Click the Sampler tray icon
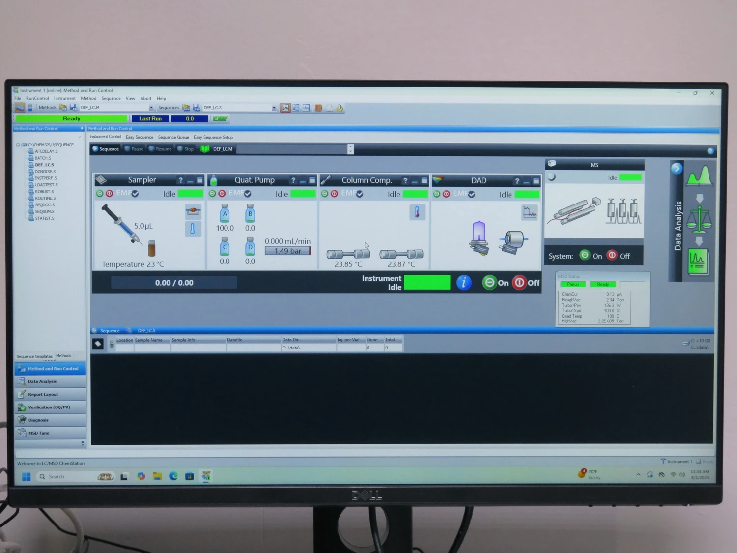 [x=193, y=211]
